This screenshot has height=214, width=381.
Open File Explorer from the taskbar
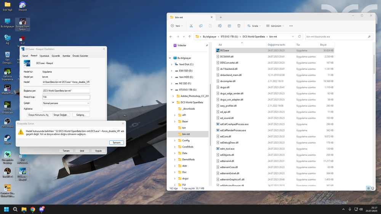pos(24,209)
